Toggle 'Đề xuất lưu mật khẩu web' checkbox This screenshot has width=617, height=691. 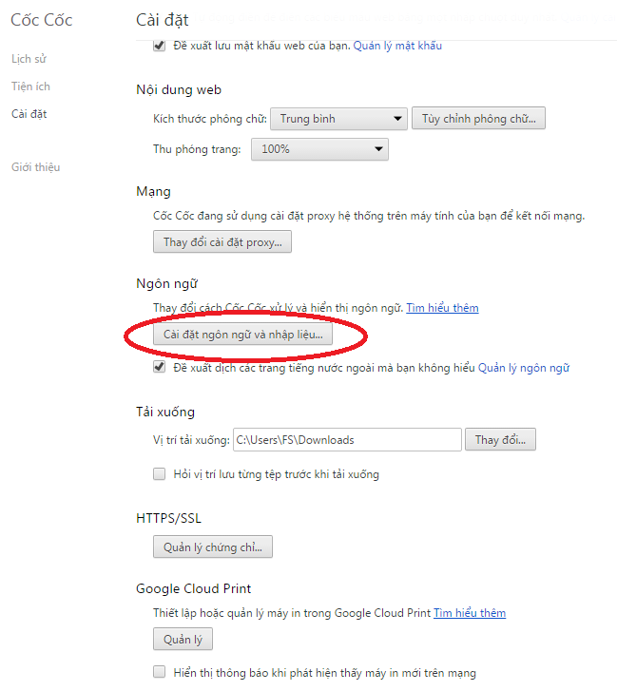[159, 46]
